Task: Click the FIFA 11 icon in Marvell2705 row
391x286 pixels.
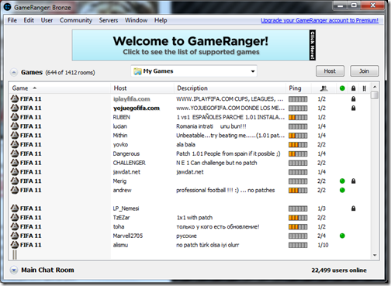Action: coord(15,236)
